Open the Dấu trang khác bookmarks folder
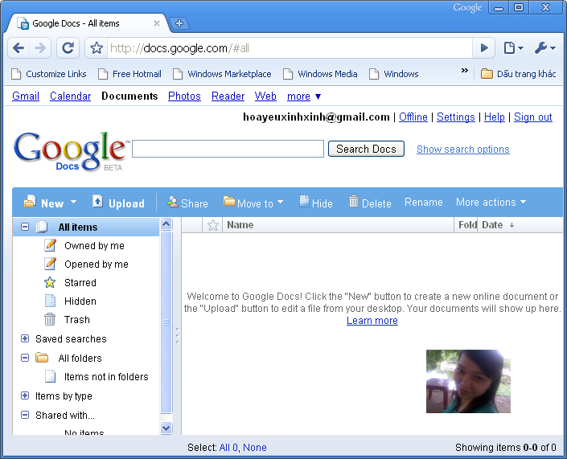Viewport: 567px width, 459px height. tap(518, 74)
